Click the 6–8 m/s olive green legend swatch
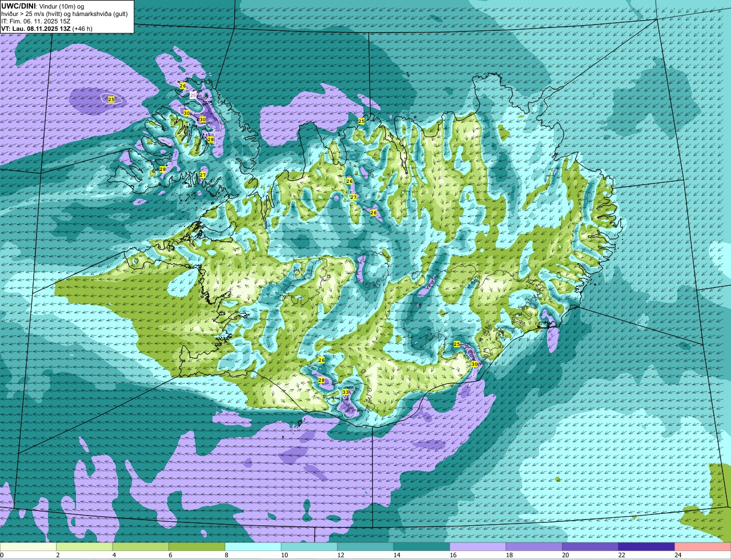 (x=197, y=547)
